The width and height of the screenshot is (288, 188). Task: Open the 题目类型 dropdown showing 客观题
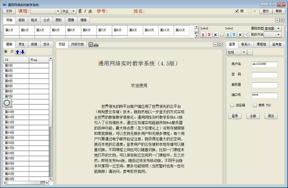coord(279,28)
